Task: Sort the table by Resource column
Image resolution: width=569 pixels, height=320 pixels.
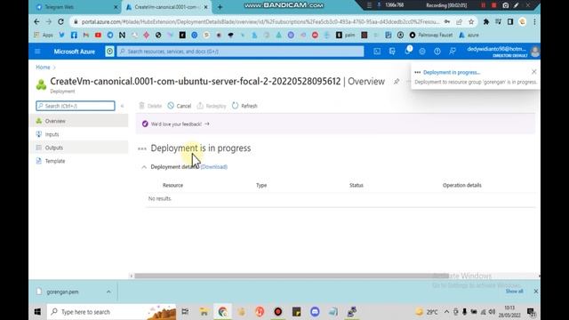Action: click(x=172, y=186)
